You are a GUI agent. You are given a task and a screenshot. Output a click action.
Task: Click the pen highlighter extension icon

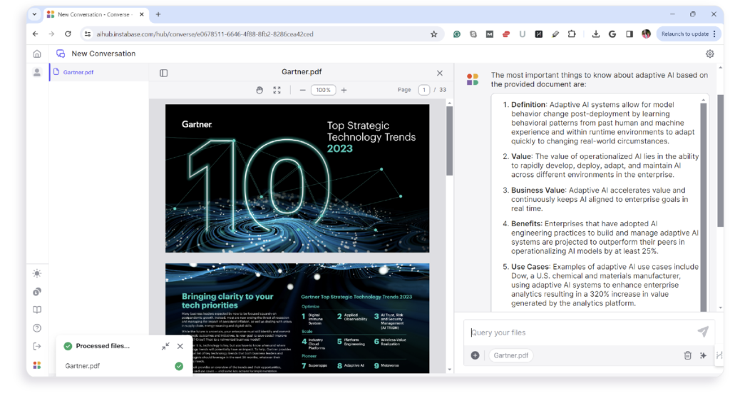point(555,34)
